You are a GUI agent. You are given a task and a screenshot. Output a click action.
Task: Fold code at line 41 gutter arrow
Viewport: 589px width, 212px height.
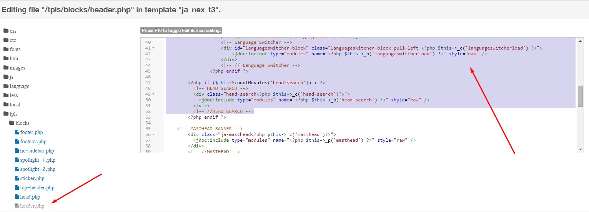[153, 48]
